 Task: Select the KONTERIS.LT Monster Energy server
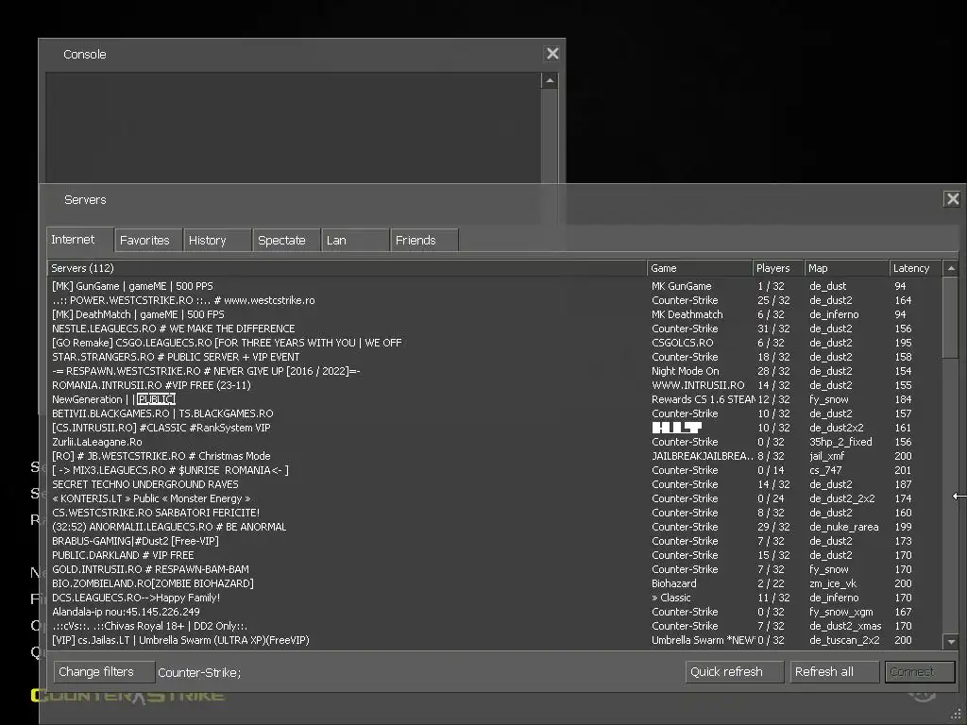(x=495, y=498)
